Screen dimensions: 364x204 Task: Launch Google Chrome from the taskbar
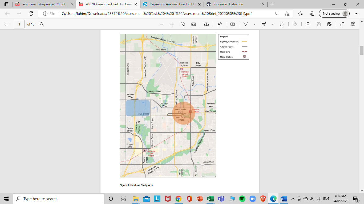point(178,199)
